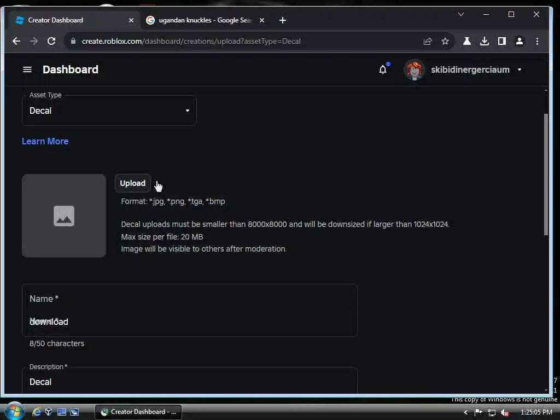Open the network tray icon
Viewport: 560px width, 420px height.
[492, 412]
